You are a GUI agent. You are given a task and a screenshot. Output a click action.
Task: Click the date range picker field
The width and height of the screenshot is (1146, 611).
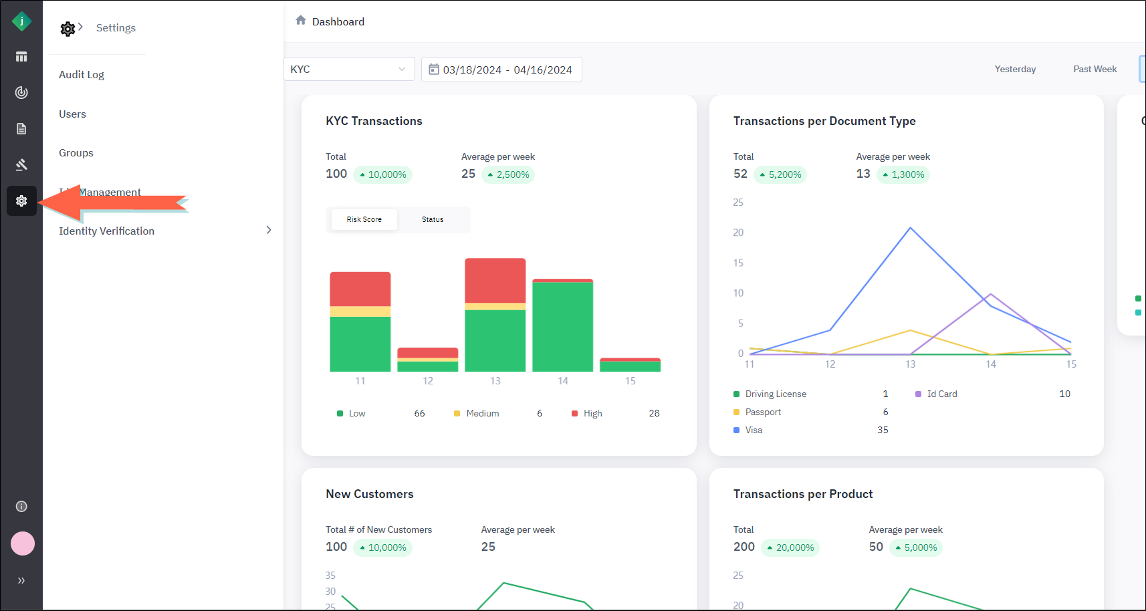point(501,70)
